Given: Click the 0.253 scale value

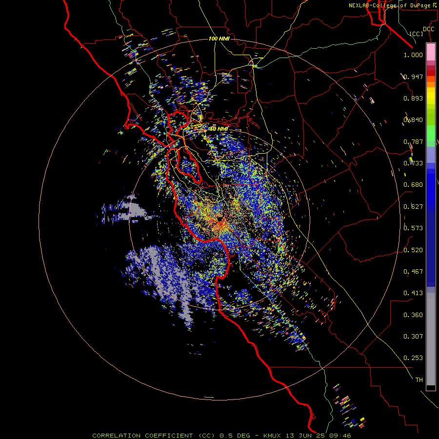Looking at the screenshot, I should [413, 358].
